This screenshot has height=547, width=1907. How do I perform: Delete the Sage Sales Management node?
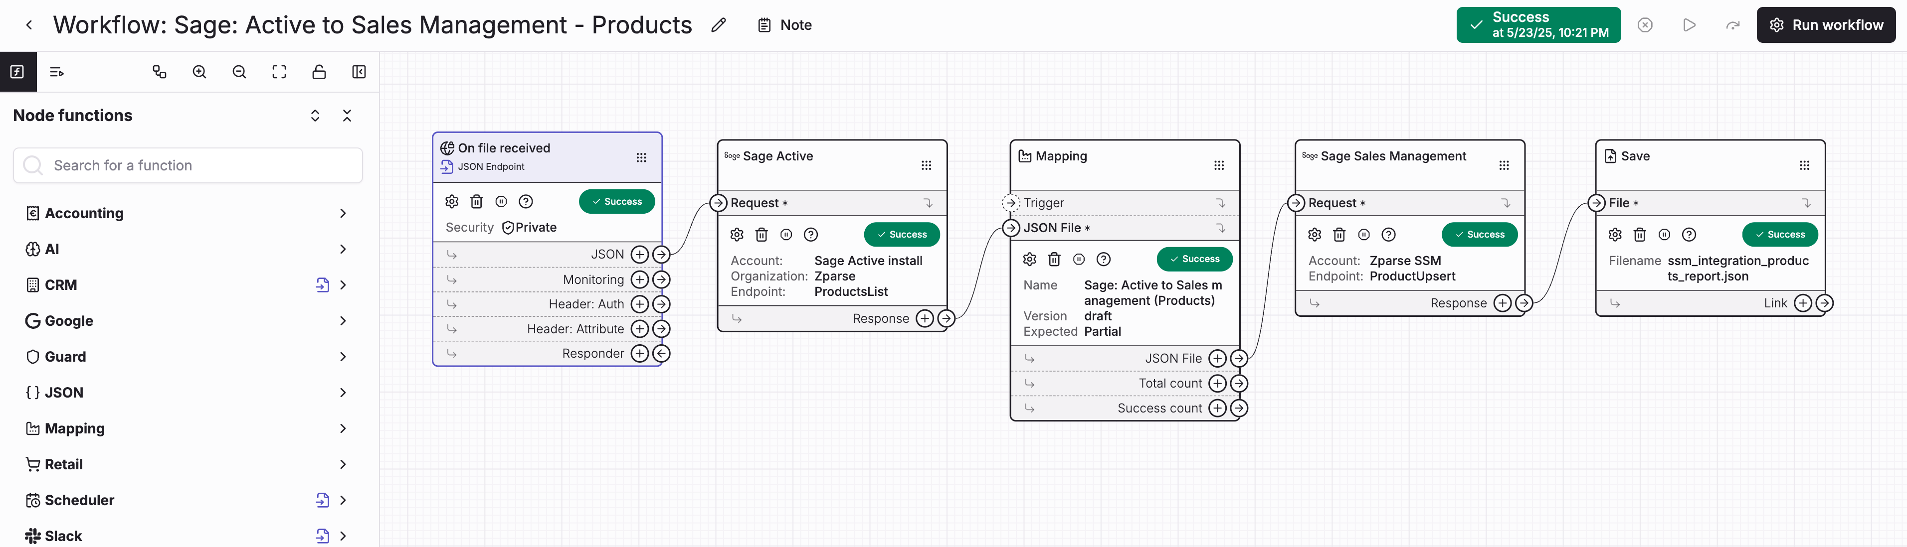[x=1340, y=234]
